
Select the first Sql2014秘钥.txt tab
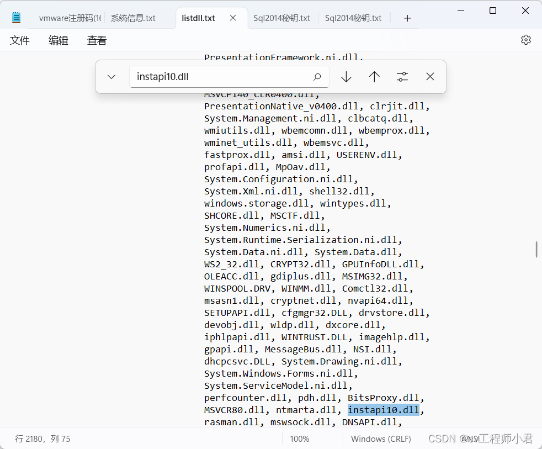click(x=283, y=18)
